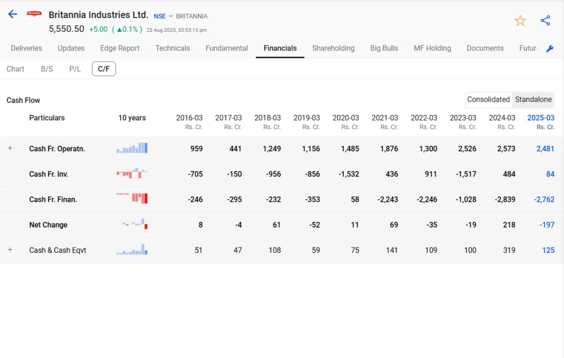Open the Big Bulls tab
Screen dimensions: 564x358
384,48
